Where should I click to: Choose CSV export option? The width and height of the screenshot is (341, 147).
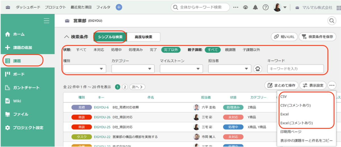[284, 96]
